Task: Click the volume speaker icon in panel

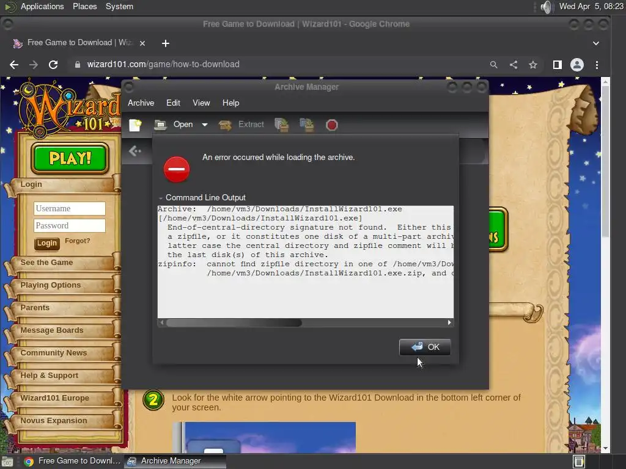Action: click(x=547, y=7)
